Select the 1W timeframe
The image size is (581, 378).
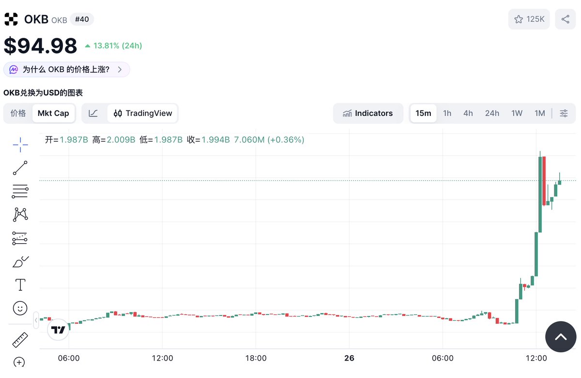coord(517,113)
